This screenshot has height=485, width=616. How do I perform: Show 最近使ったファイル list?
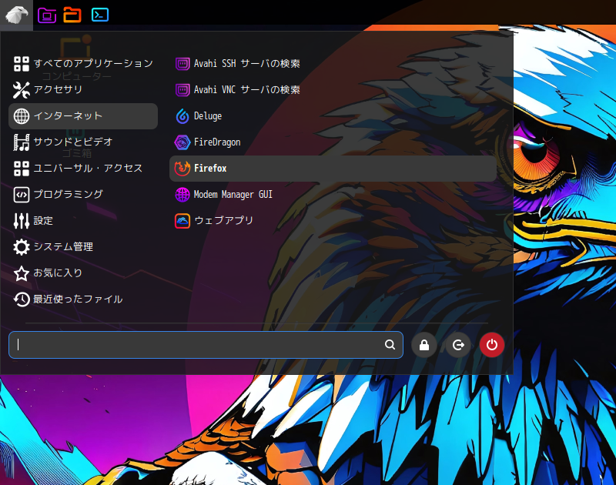tap(83, 299)
